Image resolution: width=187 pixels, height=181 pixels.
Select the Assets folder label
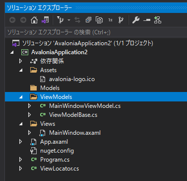48,70
